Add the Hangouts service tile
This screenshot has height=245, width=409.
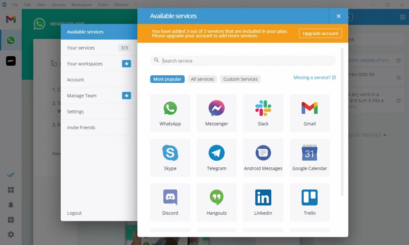217,202
